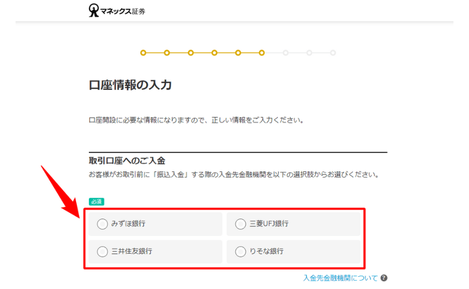The width and height of the screenshot is (469, 289).
Task: Click the マネックス証券 brand text
Action: click(123, 11)
